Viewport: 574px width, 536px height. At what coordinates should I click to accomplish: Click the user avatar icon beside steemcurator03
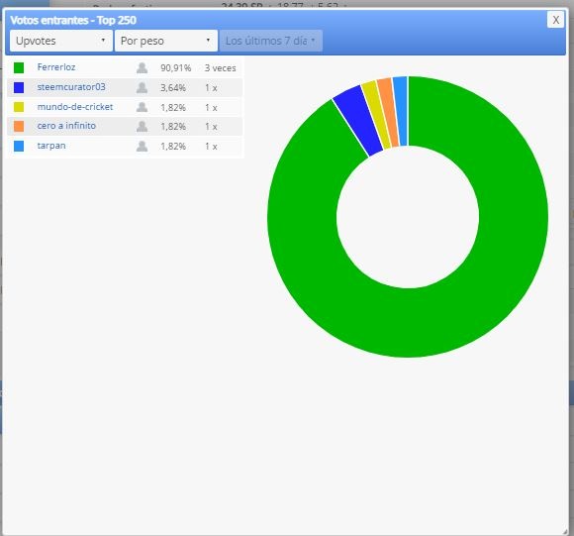143,87
